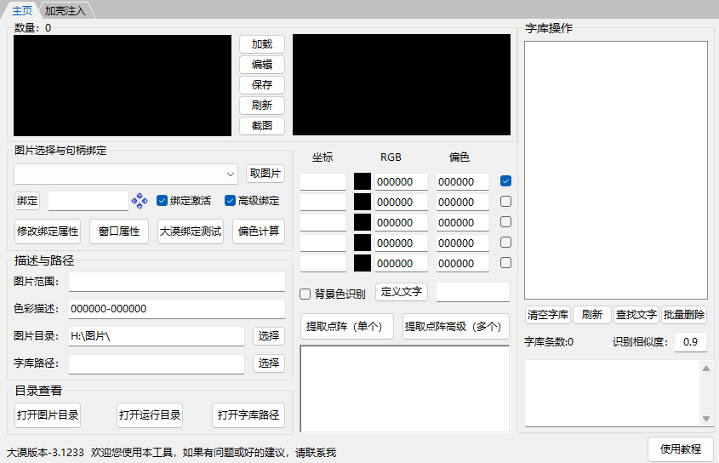Click 打开字库路径 button
This screenshot has width=719, height=463.
[x=248, y=415]
